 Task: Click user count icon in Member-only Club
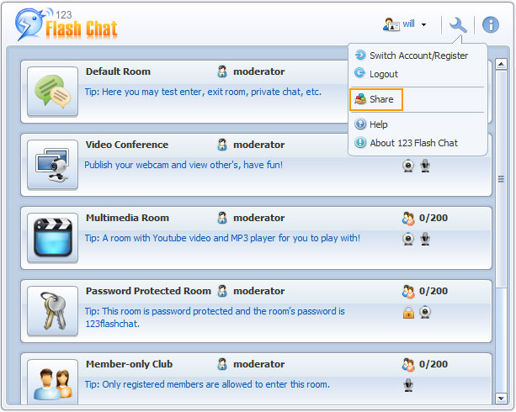tap(408, 365)
